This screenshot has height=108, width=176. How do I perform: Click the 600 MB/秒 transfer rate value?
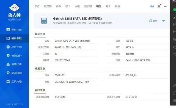click(131, 75)
